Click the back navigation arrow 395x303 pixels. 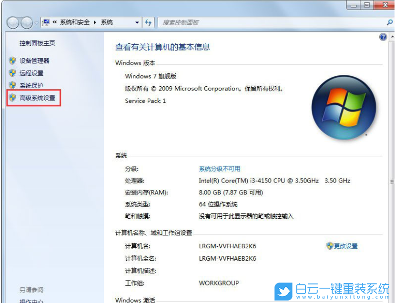[13, 22]
